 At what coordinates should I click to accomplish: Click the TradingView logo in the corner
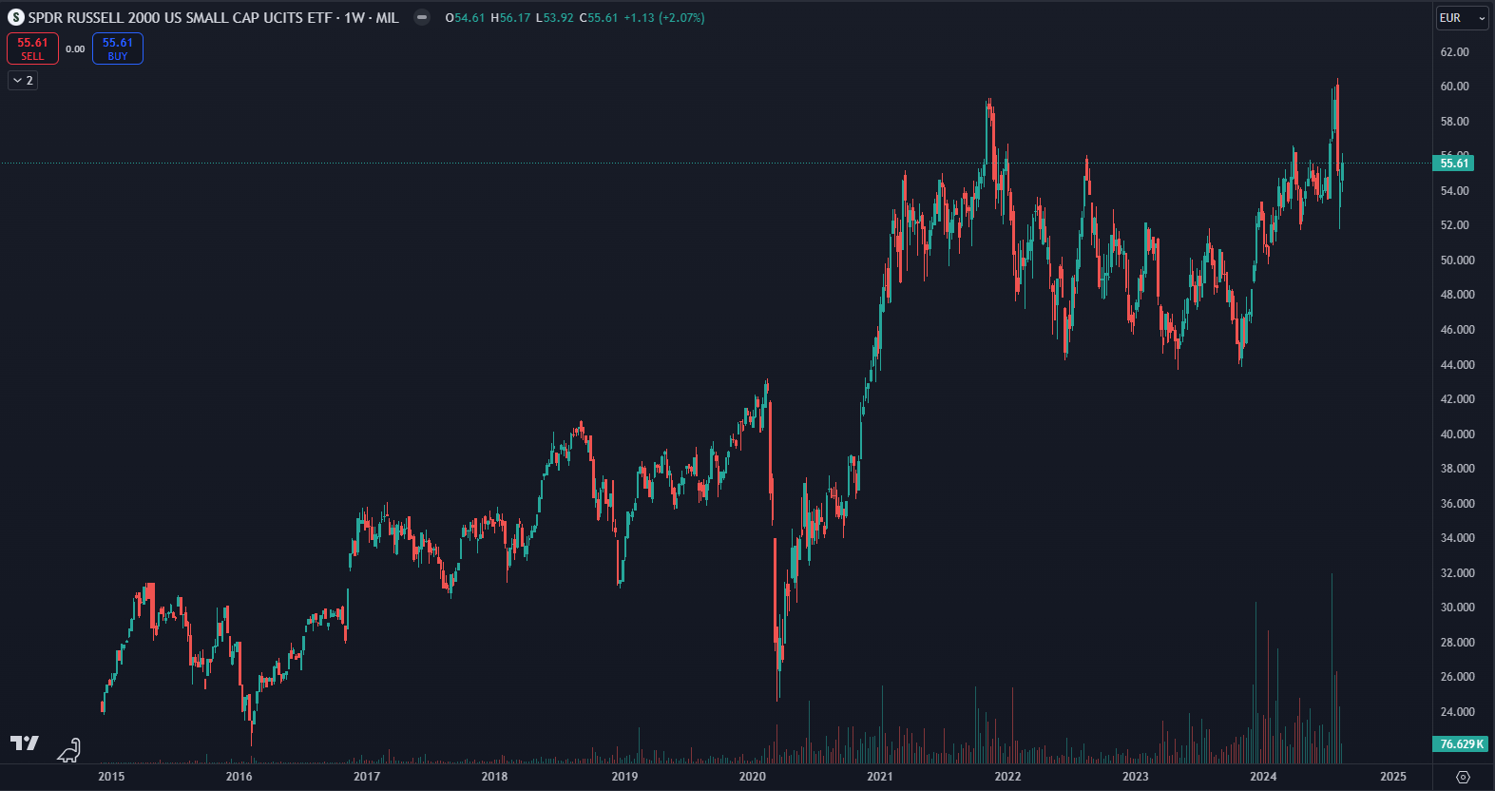pyautogui.click(x=24, y=743)
